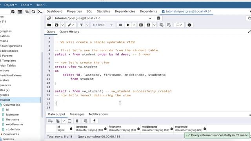Click the commit transaction icon
The height and width of the screenshot is (141, 251).
click(161, 25)
